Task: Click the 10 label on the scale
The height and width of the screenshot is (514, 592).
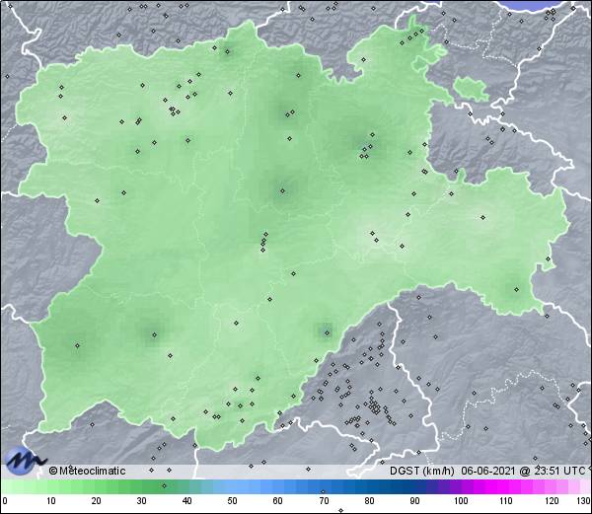Action: pyautogui.click(x=51, y=501)
